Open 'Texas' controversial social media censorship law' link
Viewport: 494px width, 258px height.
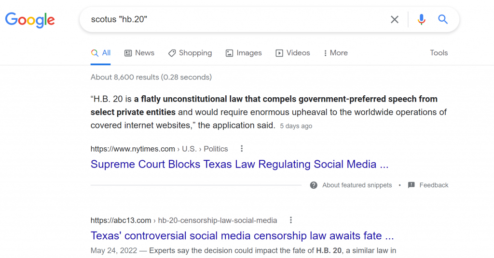point(242,236)
